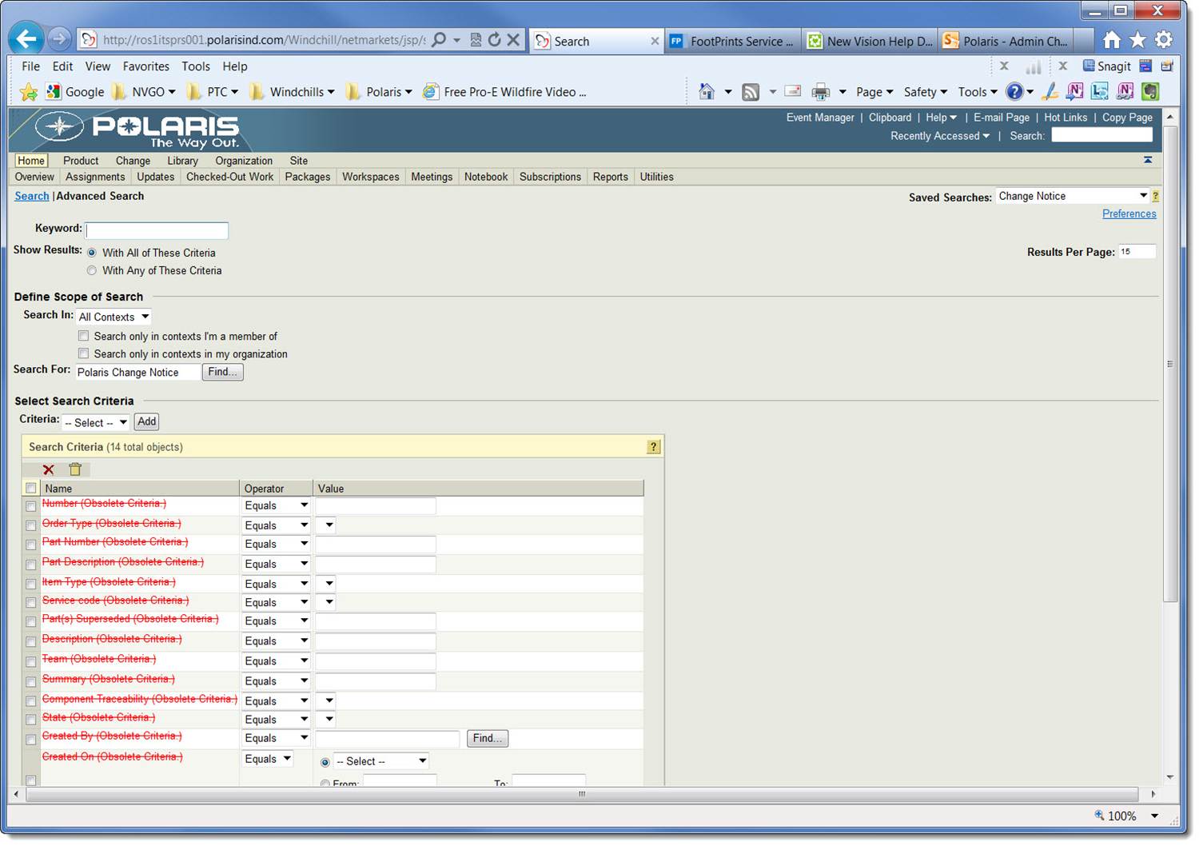Screen dimensions: 1199x846
Task: Click the printer icon in command bar
Action: [x=820, y=92]
